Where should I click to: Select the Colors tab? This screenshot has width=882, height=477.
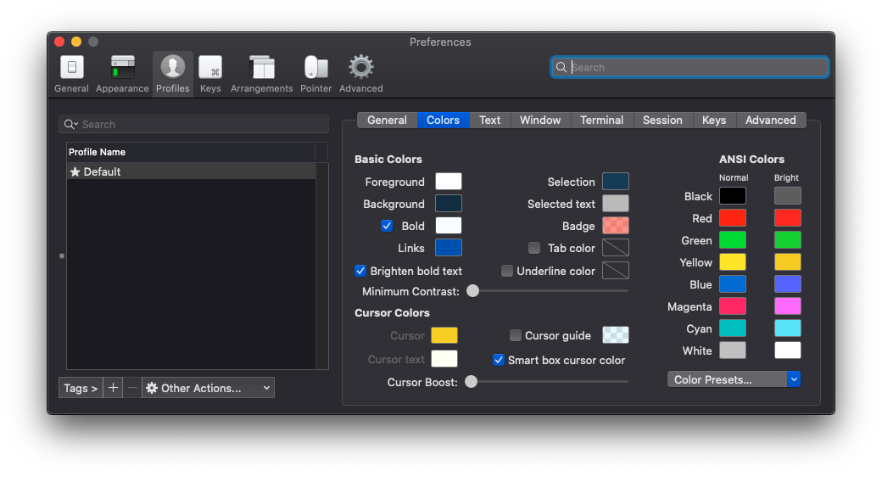coord(444,120)
